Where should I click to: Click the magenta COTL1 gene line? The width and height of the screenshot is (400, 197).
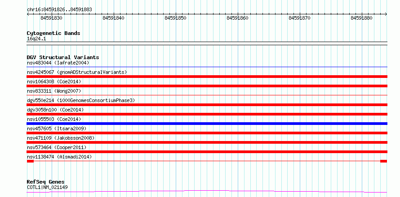[207, 191]
